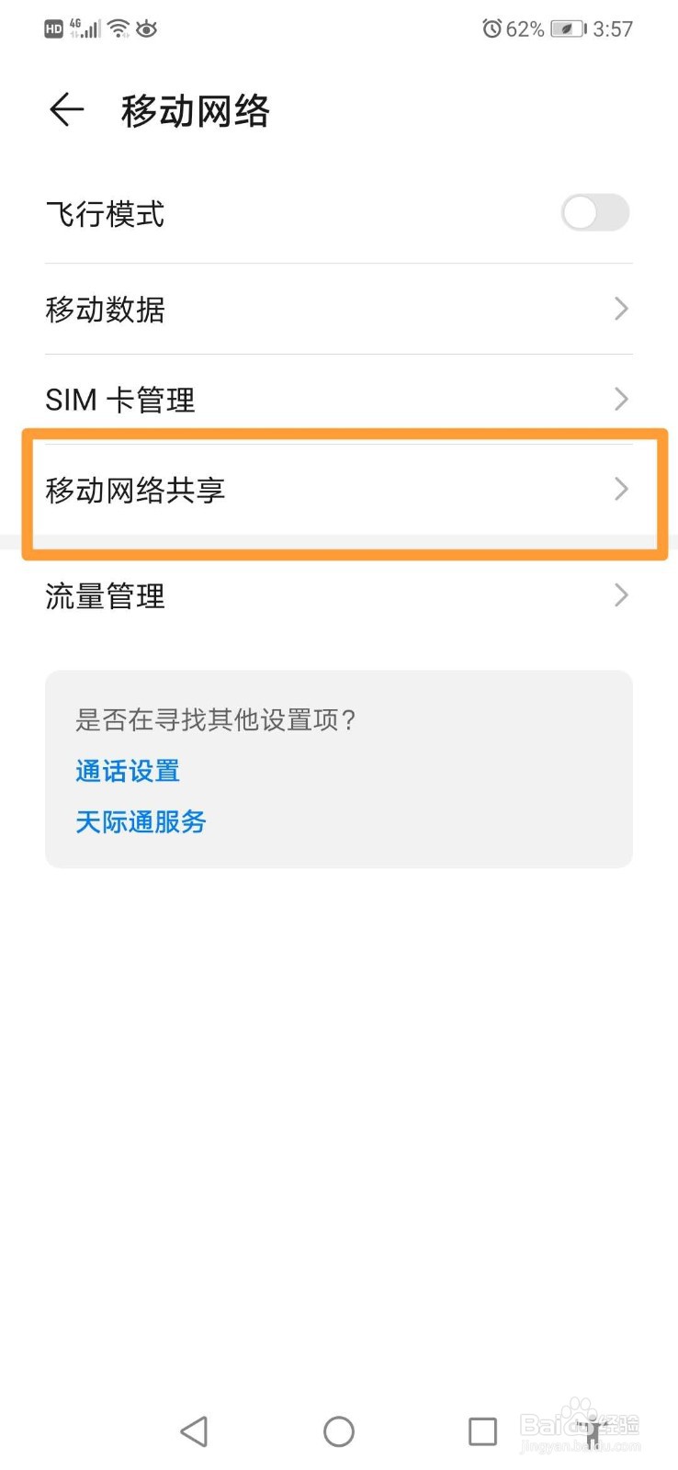Tap the back arrow on 移动网络 page
678x1470 pixels.
point(64,109)
